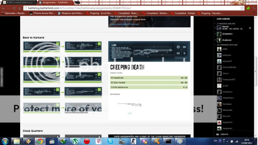
Task: Collapse the 3 Friends Online group
Action: tap(215, 23)
